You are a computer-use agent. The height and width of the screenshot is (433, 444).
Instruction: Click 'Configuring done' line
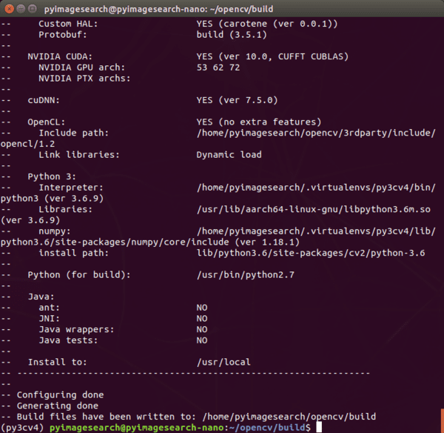60,395
